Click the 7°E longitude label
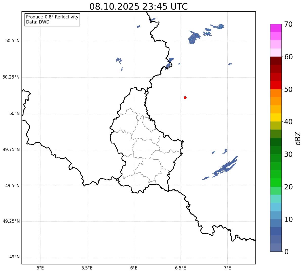Viewport: 304px width, 273px height. point(227,268)
